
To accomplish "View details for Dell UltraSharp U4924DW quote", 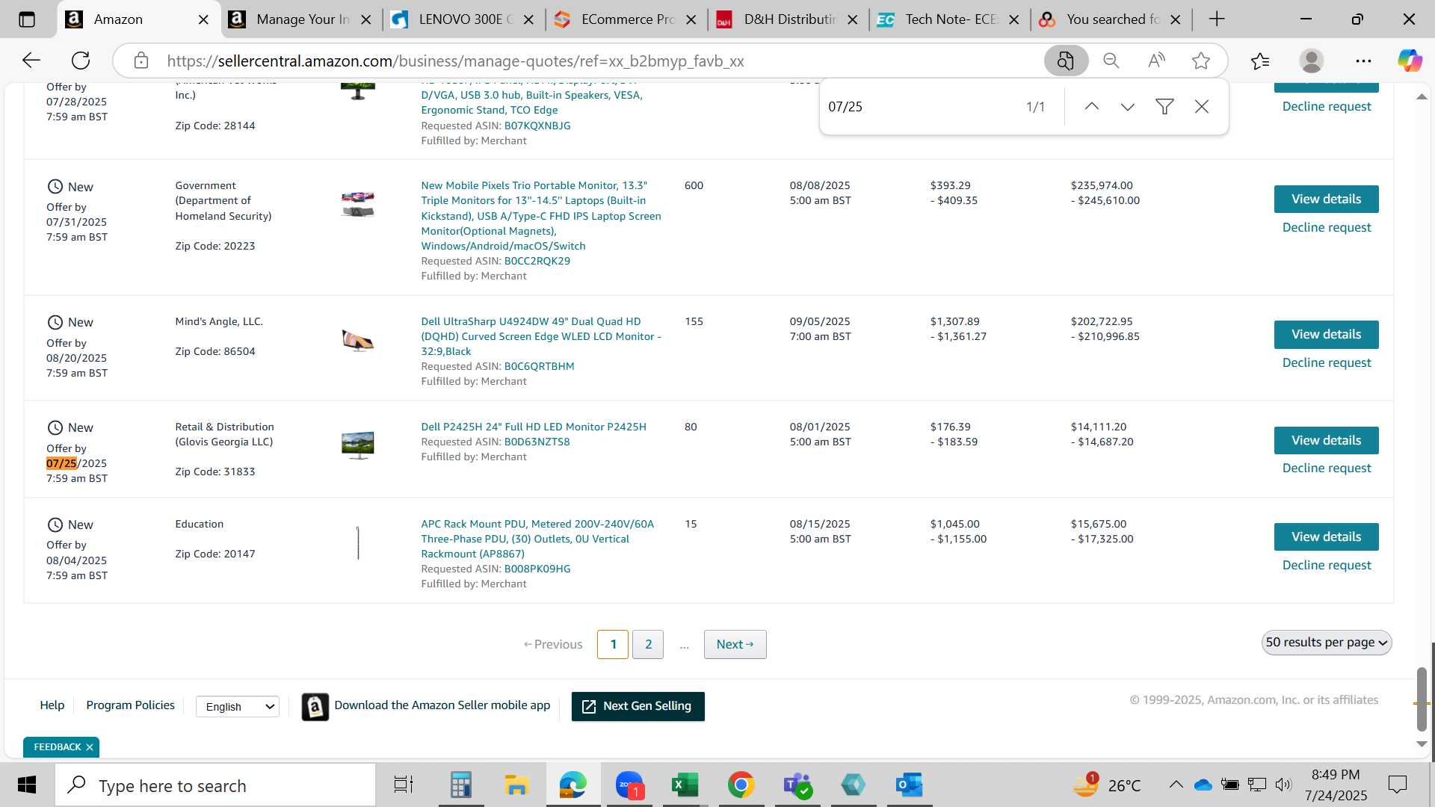I will pyautogui.click(x=1326, y=334).
